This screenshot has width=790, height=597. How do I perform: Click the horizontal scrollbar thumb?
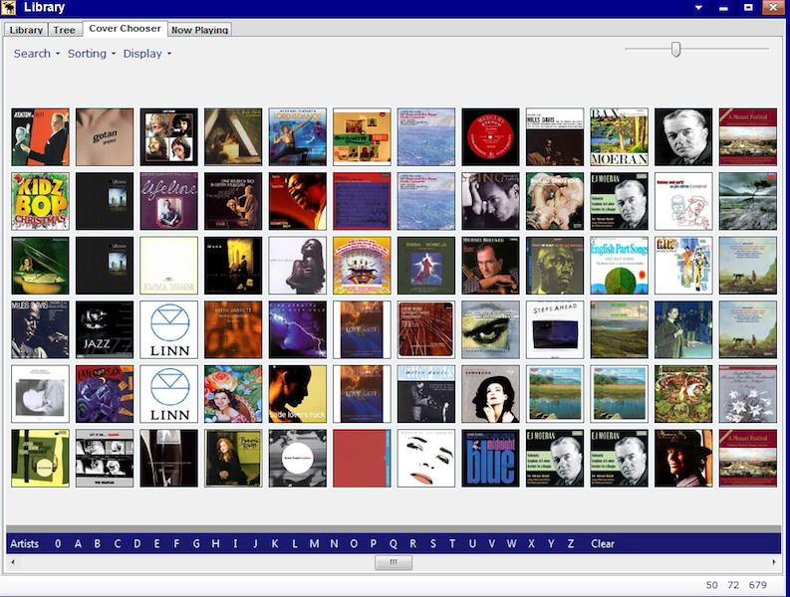(x=394, y=562)
